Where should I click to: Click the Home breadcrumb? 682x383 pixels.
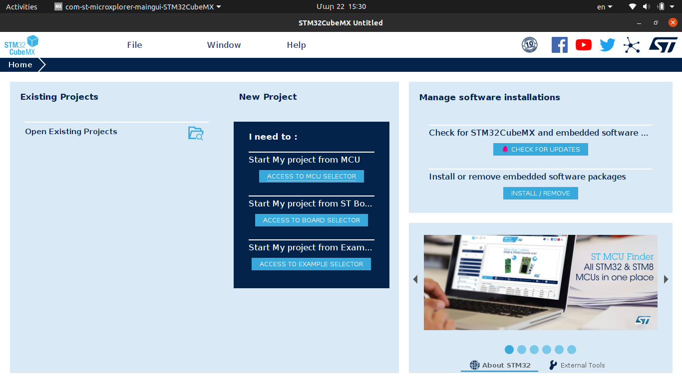(20, 65)
